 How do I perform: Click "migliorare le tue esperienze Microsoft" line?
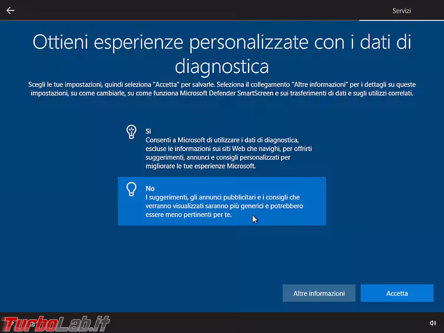200,166
